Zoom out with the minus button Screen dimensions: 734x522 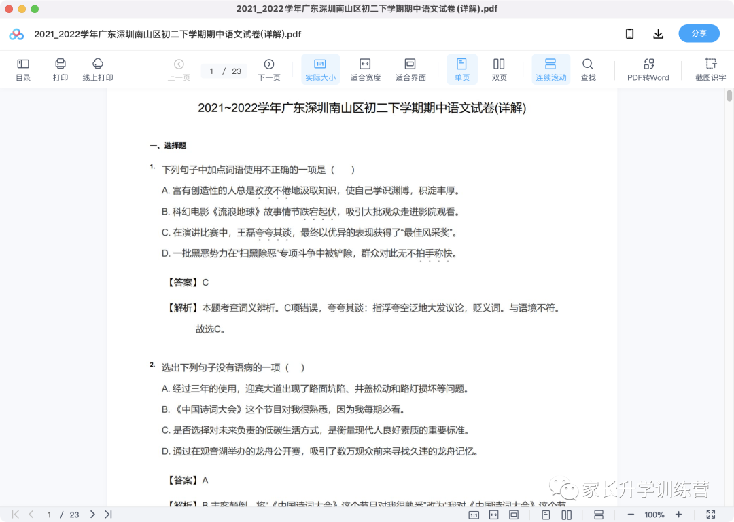pyautogui.click(x=631, y=515)
